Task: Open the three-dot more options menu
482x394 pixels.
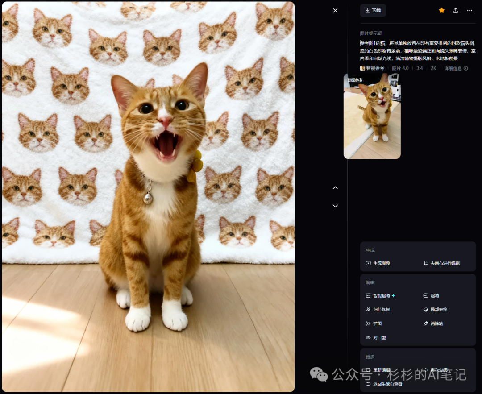Action: click(x=470, y=10)
